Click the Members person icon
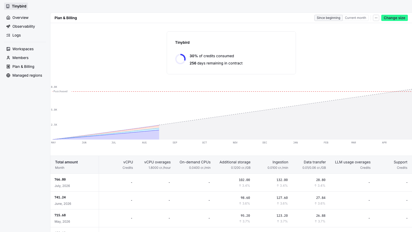 (x=8, y=58)
